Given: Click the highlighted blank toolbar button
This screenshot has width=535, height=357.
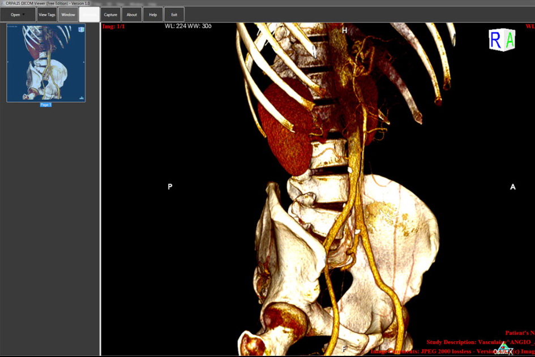Looking at the screenshot, I should 88,14.
